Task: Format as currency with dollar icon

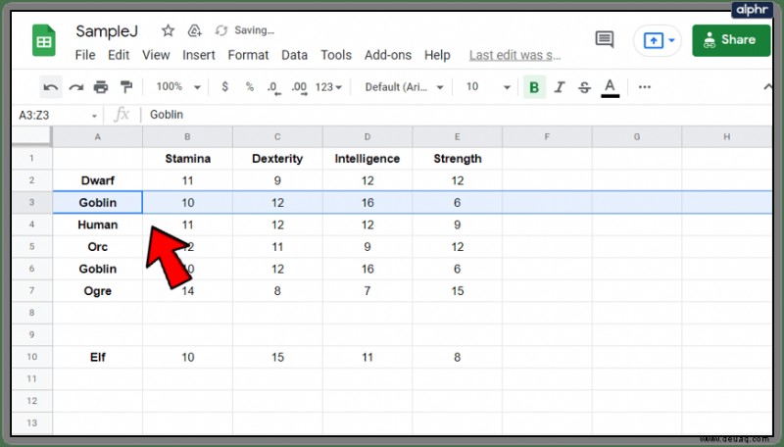Action: [x=225, y=87]
